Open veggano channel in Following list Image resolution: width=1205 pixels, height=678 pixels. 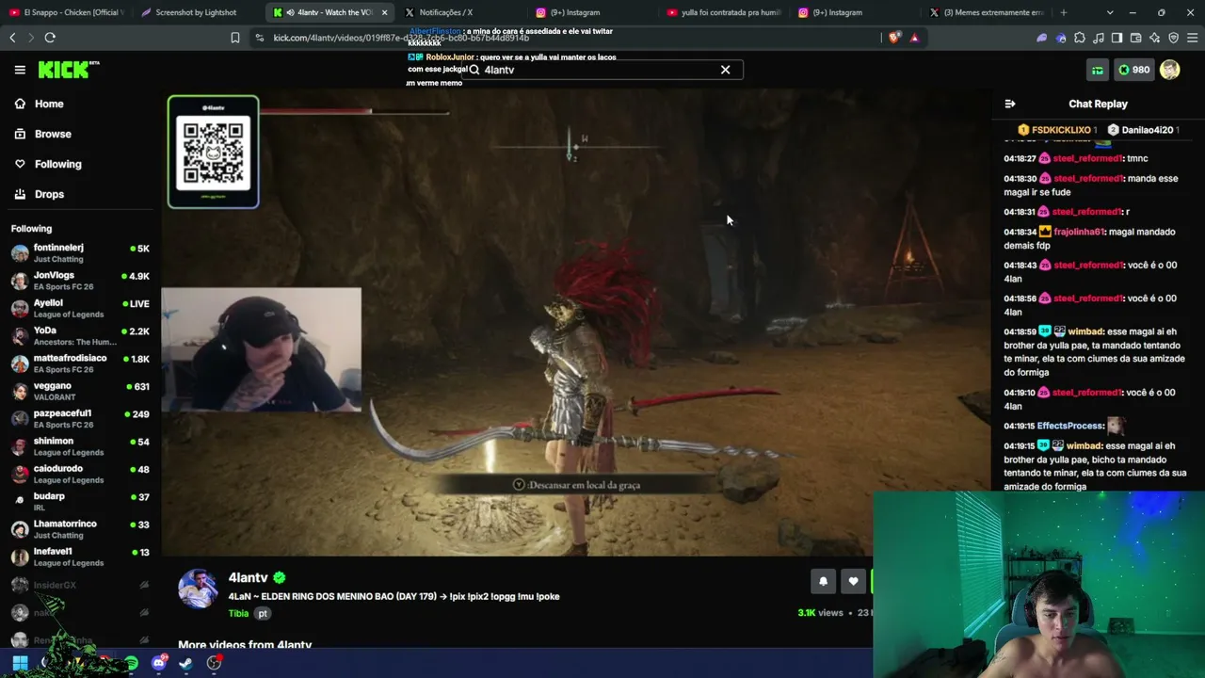[80, 391]
